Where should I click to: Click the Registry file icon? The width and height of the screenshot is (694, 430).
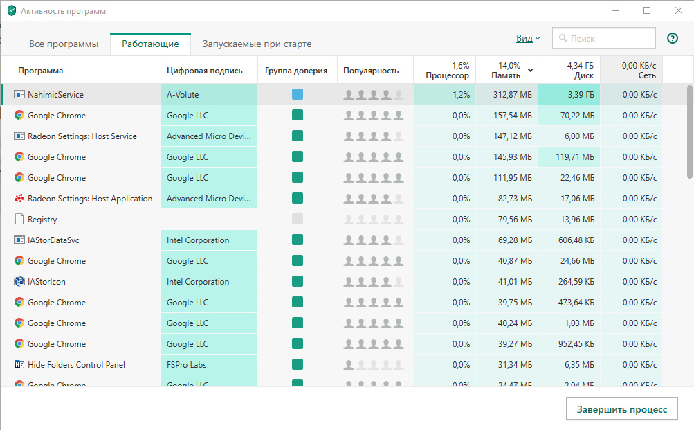[19, 220]
